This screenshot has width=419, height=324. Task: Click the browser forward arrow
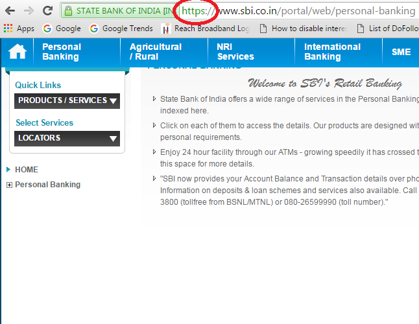coord(29,11)
